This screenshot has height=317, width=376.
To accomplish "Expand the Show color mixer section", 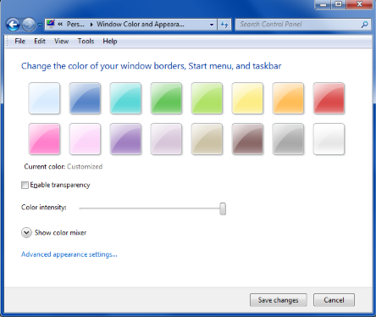I will [26, 233].
